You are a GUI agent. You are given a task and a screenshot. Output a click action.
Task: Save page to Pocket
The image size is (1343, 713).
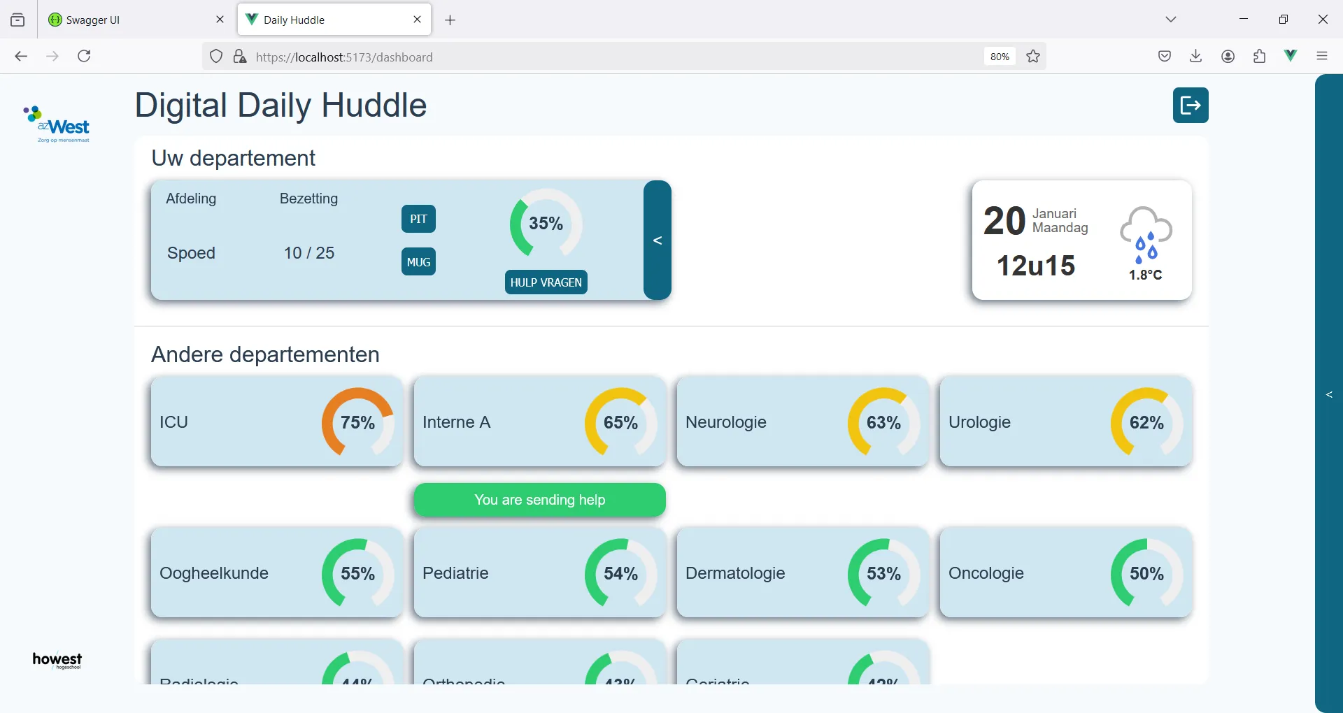pyautogui.click(x=1165, y=57)
